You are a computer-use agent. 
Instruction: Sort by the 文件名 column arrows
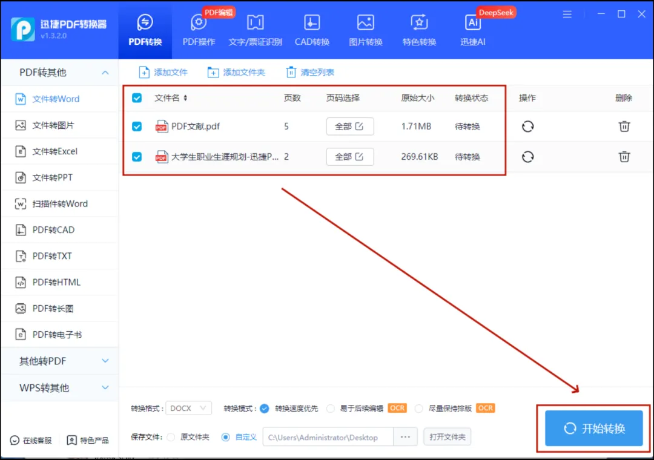point(185,98)
